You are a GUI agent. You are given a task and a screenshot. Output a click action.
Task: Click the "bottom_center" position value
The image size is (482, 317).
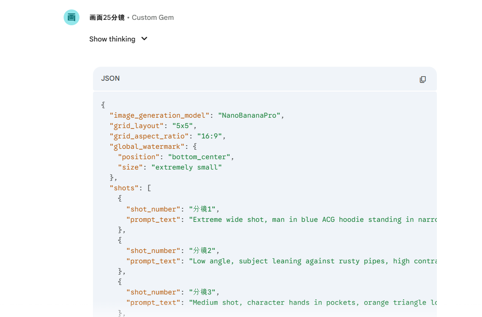[x=199, y=157]
